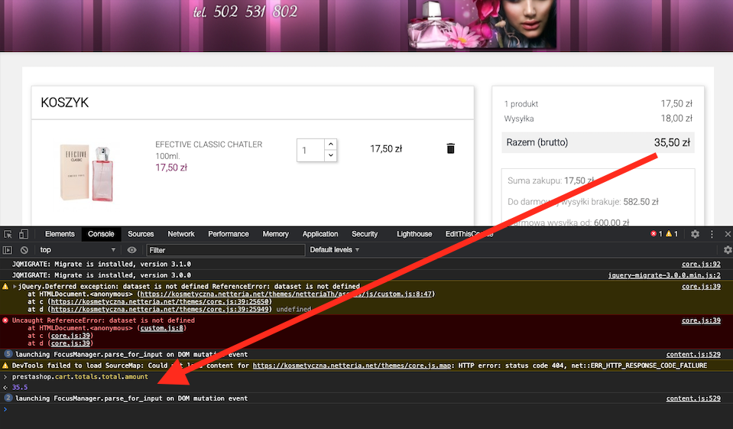Open the console settings gear at right

tap(728, 250)
